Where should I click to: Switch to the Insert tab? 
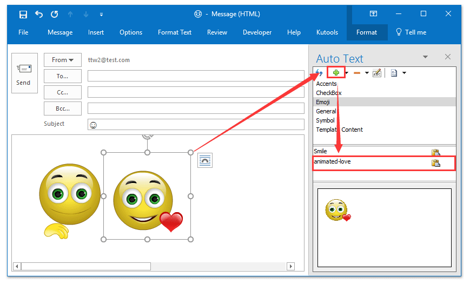coord(96,32)
